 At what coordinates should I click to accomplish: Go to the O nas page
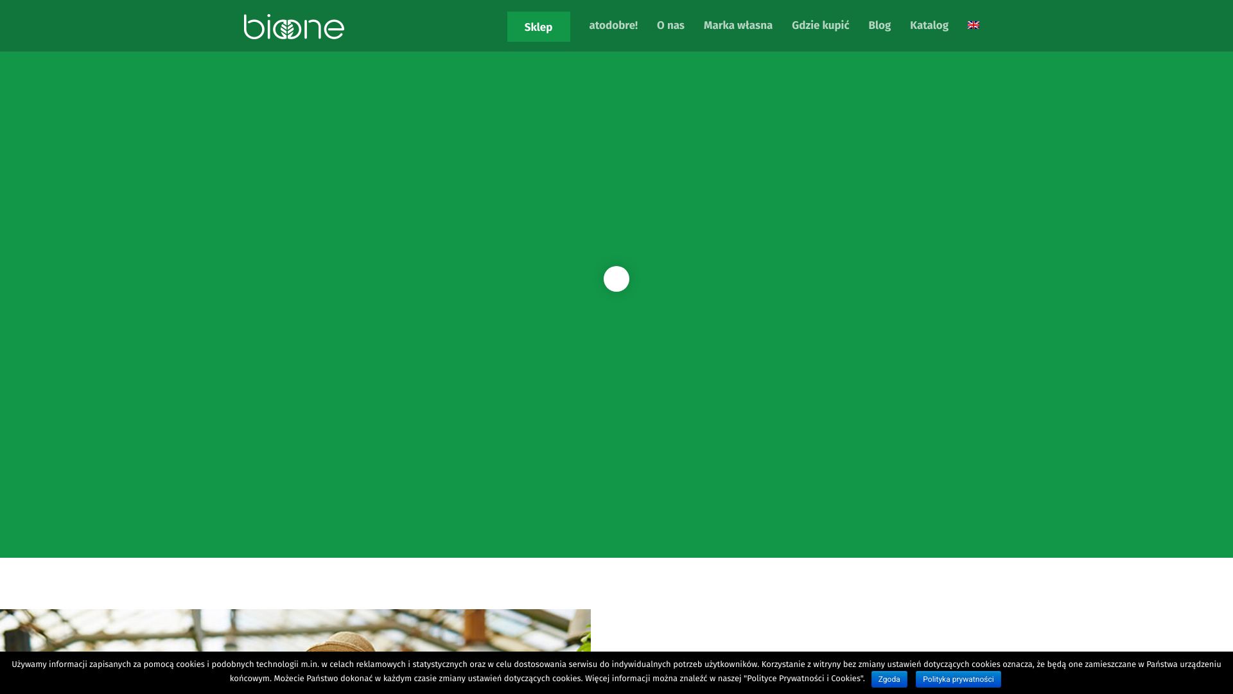(670, 25)
